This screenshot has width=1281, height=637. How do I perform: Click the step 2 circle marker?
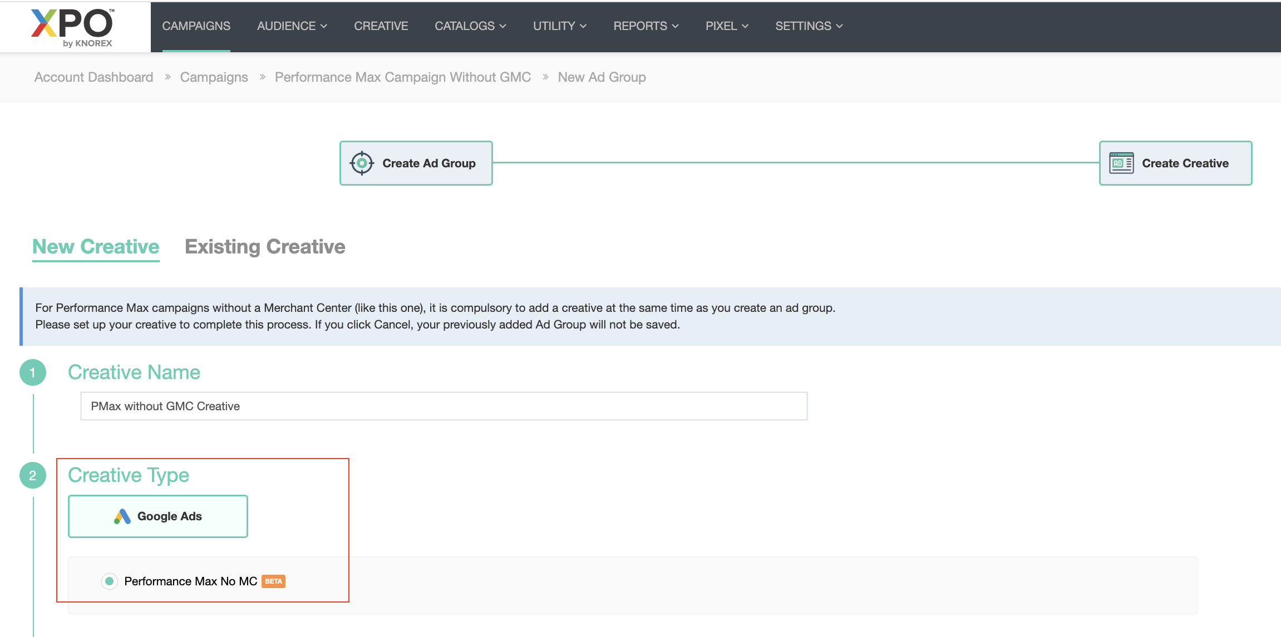(33, 475)
